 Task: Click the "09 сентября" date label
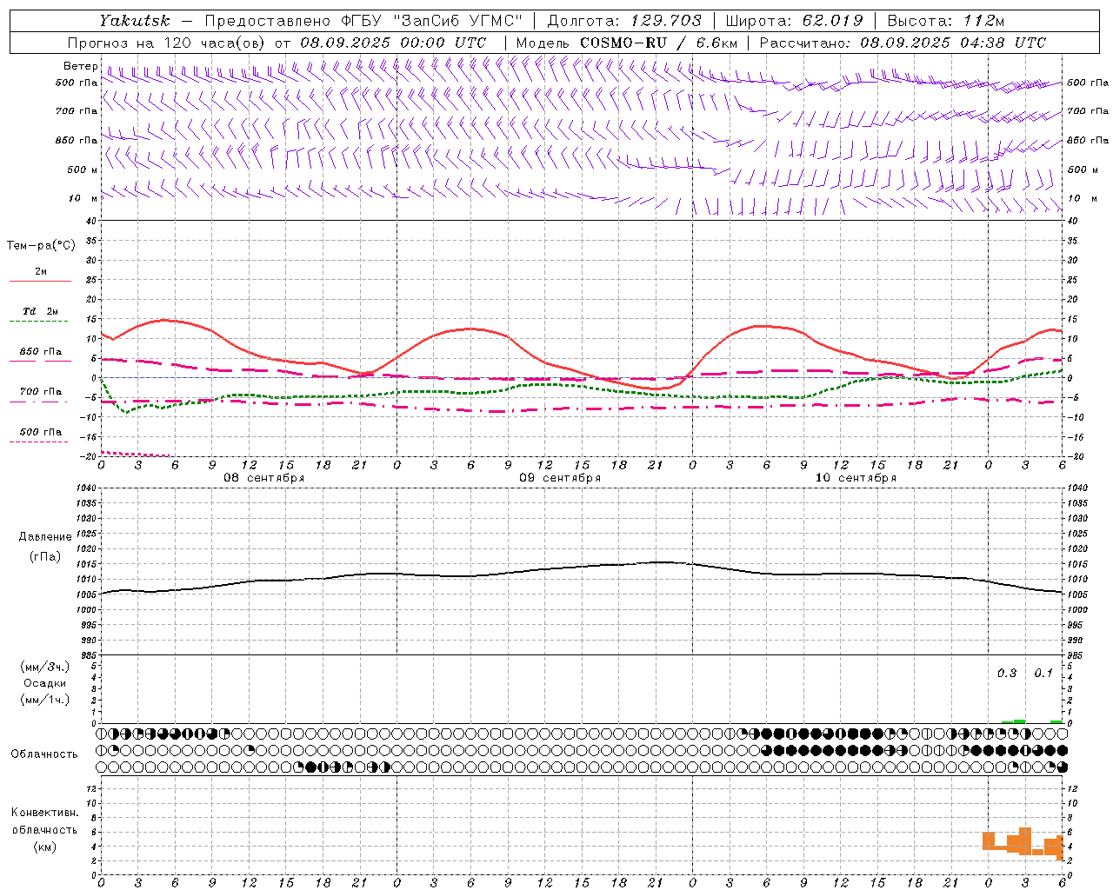[560, 478]
